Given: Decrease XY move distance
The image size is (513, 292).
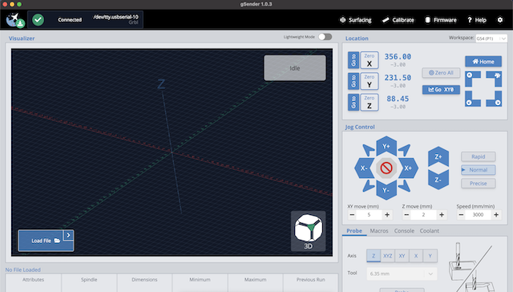Looking at the screenshot, I should (x=352, y=215).
